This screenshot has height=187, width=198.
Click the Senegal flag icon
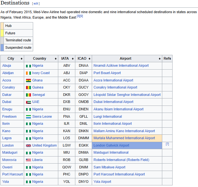[x=28, y=95]
